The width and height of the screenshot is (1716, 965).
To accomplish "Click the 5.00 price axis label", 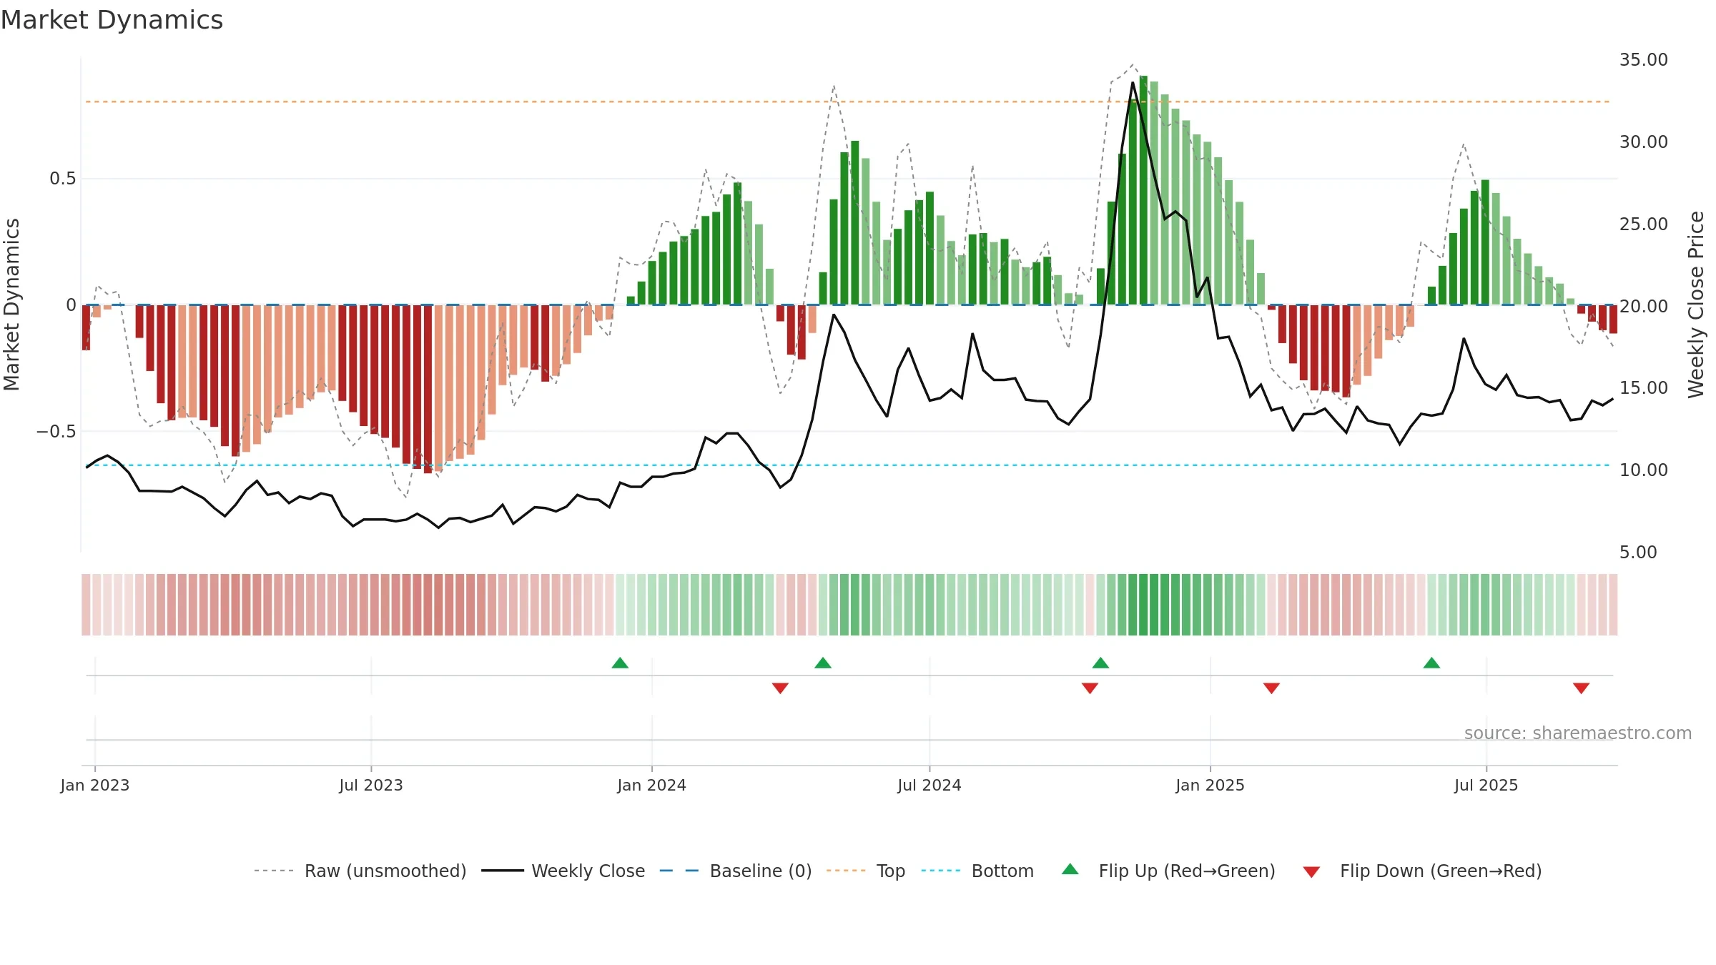I will coord(1638,552).
